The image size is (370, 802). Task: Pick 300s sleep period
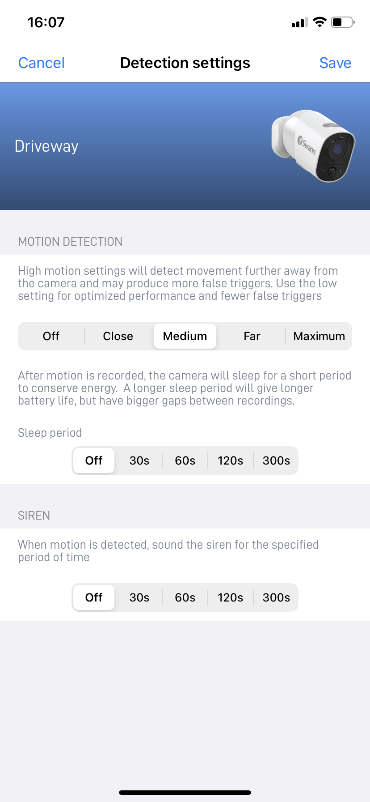pos(276,461)
